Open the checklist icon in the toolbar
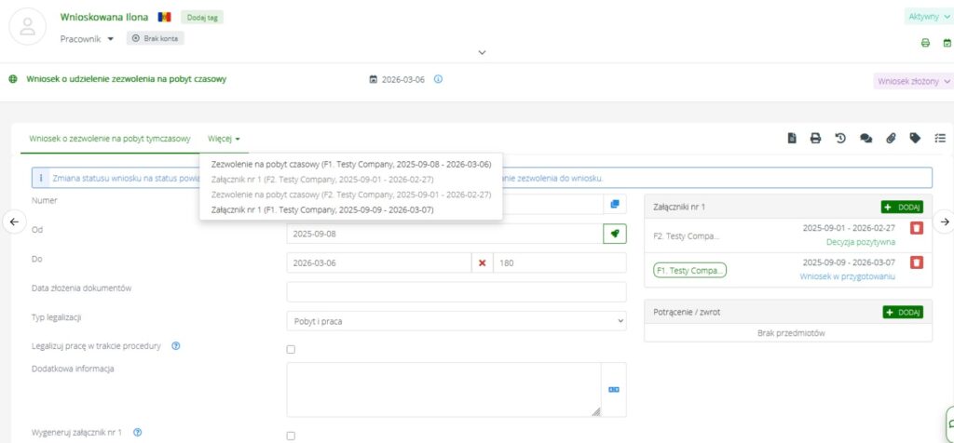 click(940, 139)
